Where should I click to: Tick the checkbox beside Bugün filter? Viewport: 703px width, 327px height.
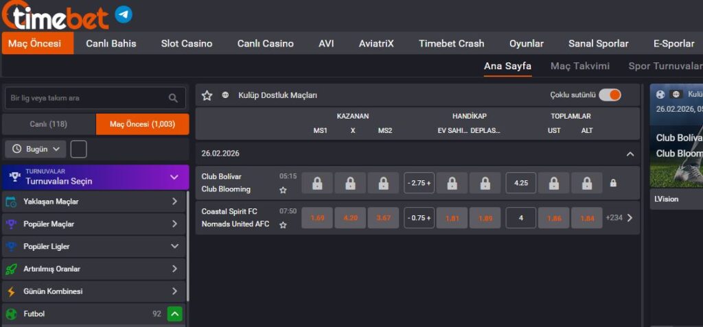click(78, 149)
